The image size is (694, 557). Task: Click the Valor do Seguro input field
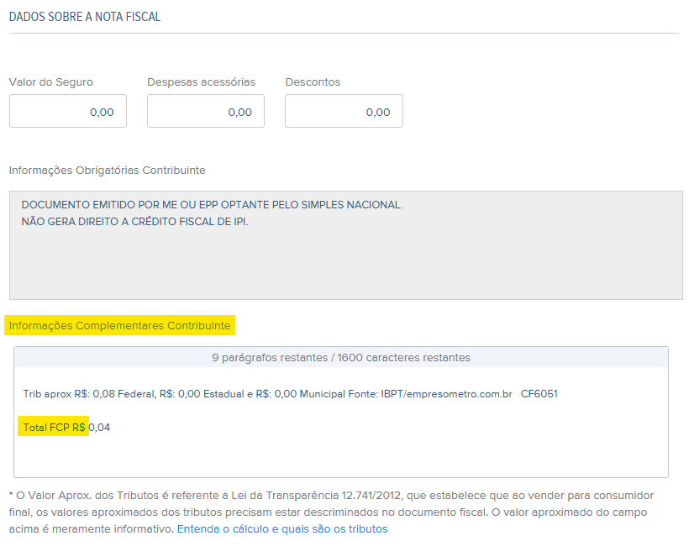pyautogui.click(x=68, y=112)
